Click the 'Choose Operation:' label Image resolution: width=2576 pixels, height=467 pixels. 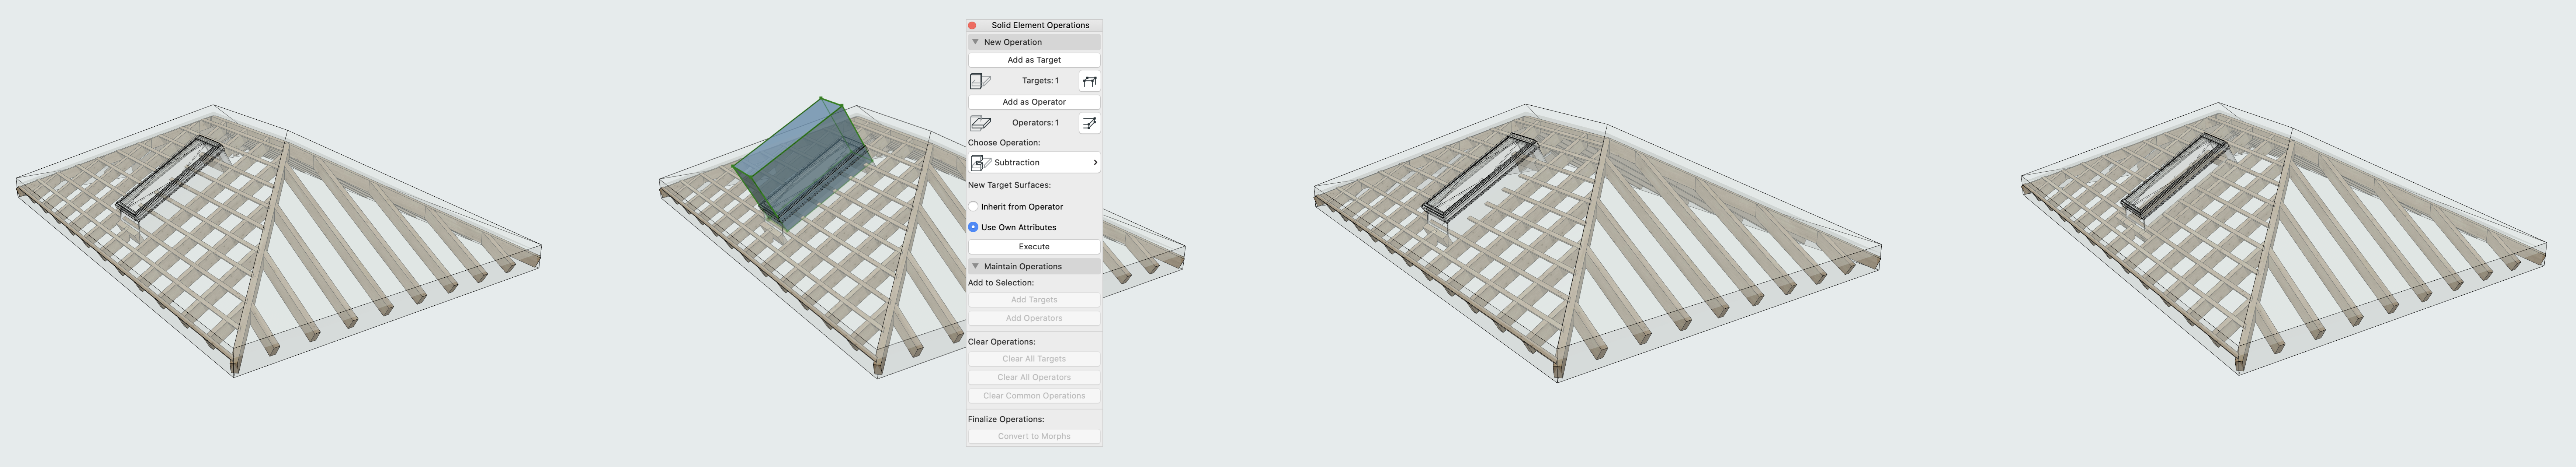pyautogui.click(x=1004, y=143)
